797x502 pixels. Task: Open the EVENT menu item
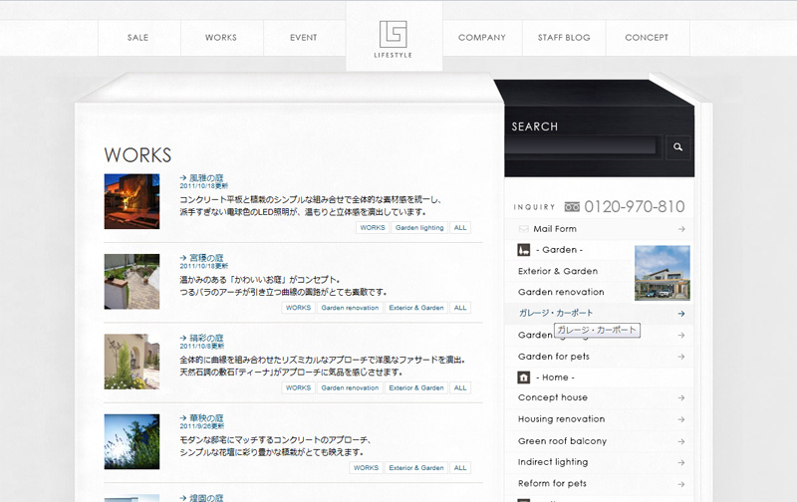click(x=304, y=38)
